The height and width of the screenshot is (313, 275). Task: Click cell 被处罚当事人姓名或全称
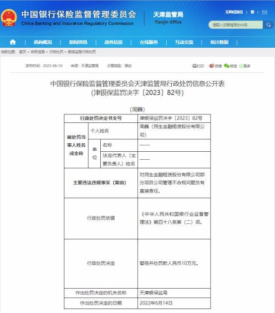tap(76, 145)
